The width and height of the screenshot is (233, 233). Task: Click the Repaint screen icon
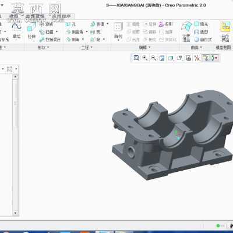coord(162,58)
